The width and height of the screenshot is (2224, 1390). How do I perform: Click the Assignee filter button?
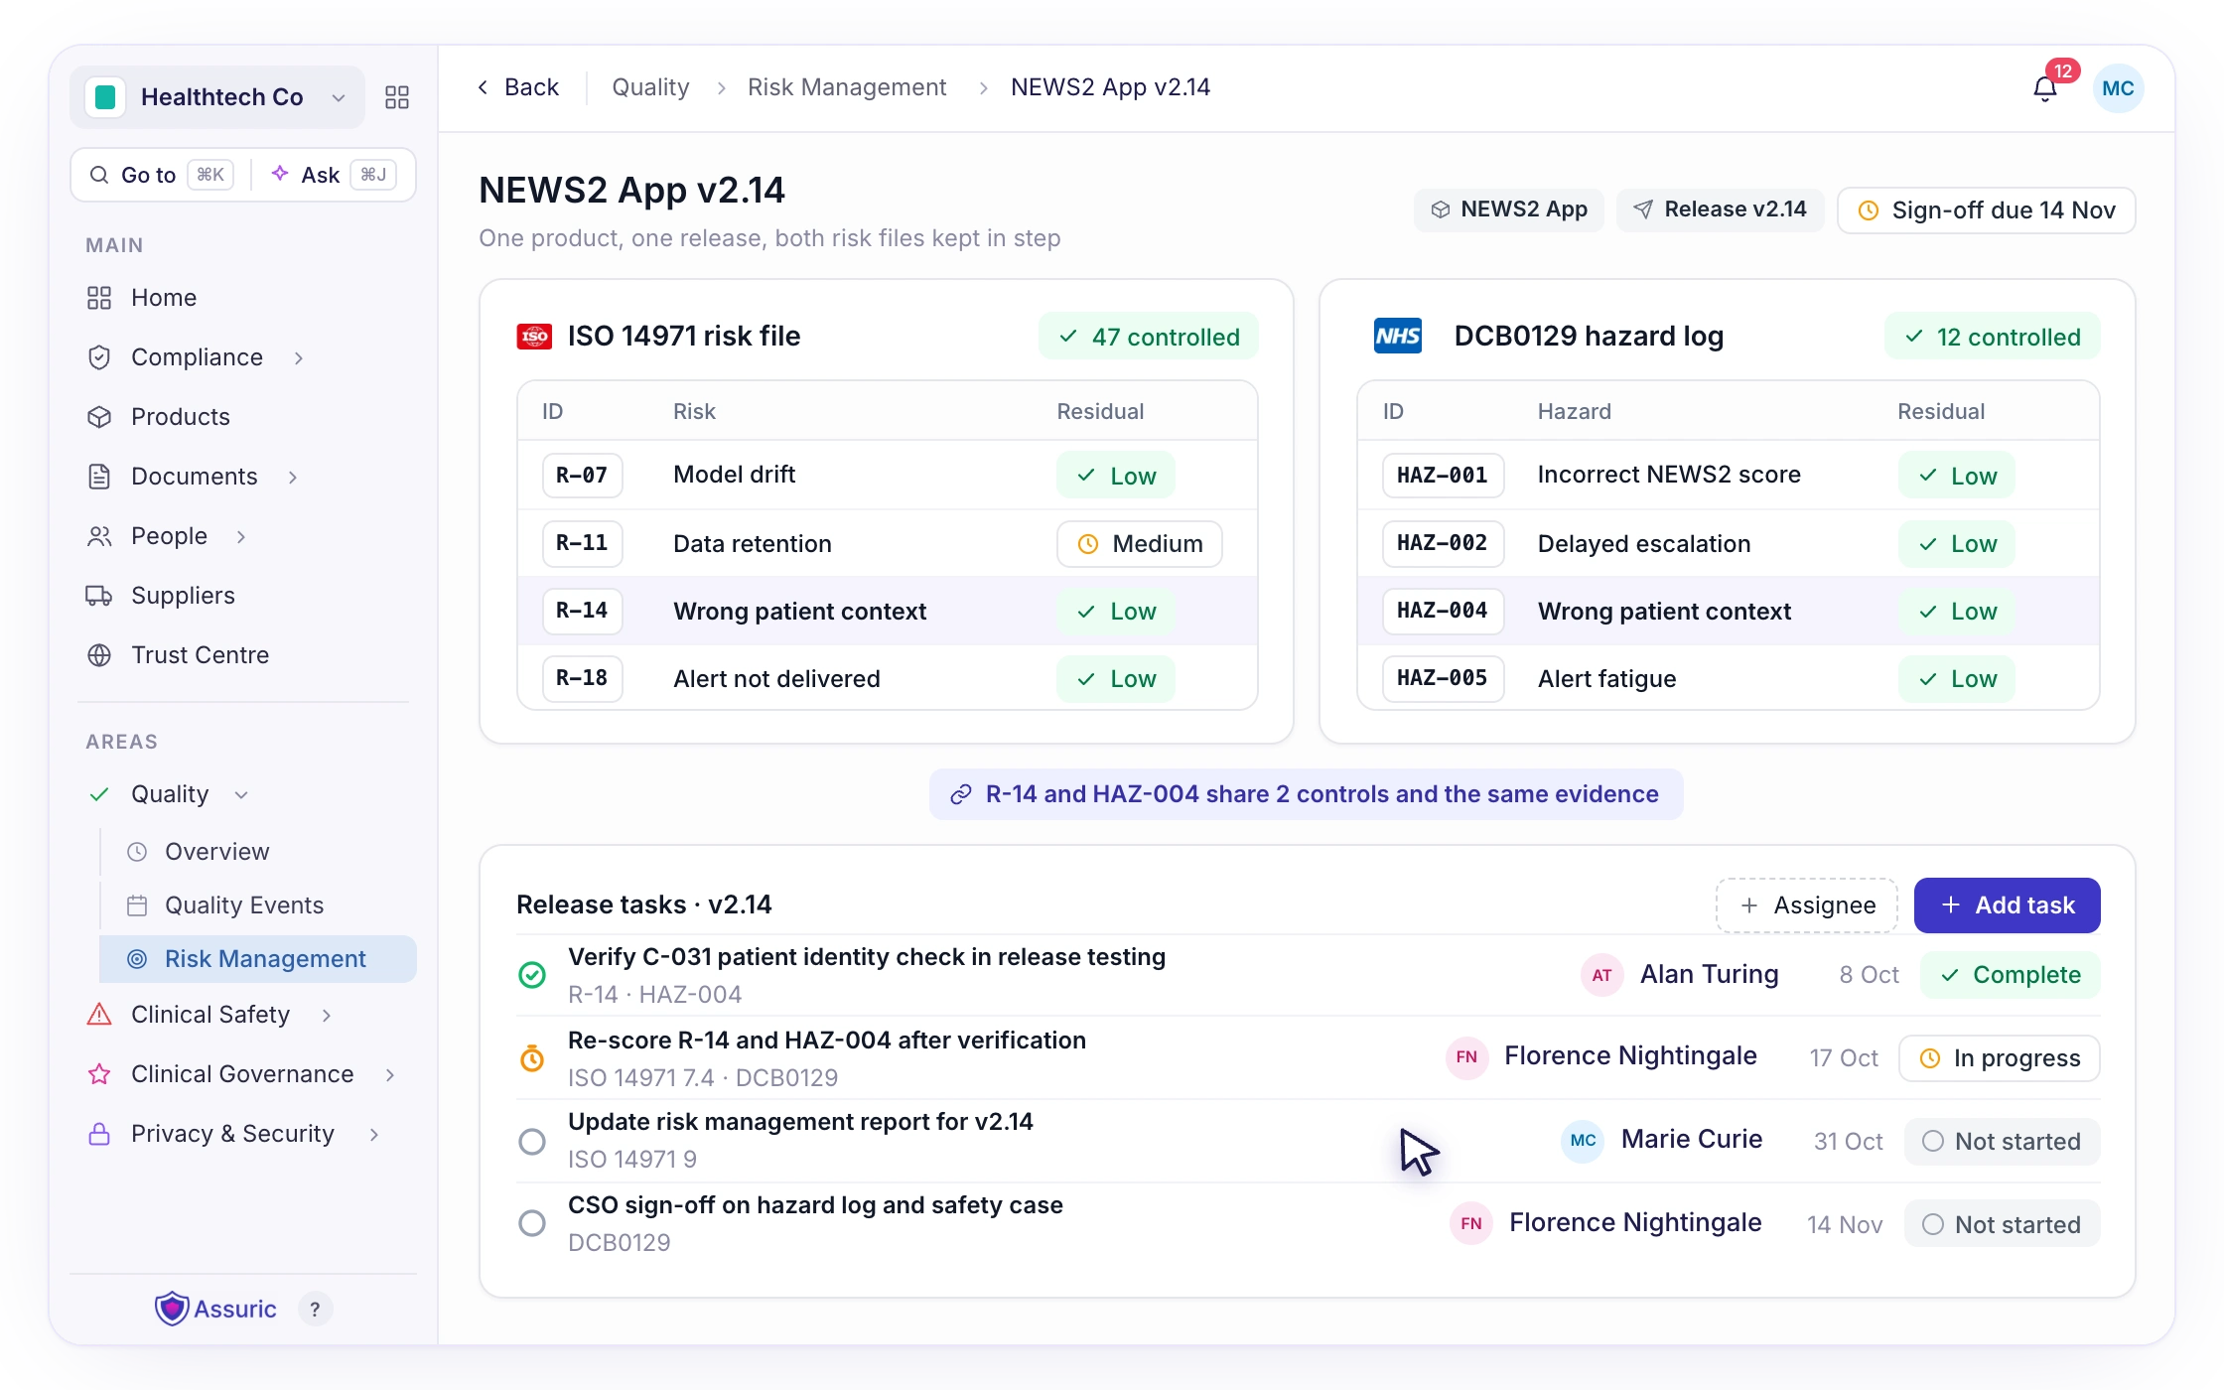(x=1807, y=905)
